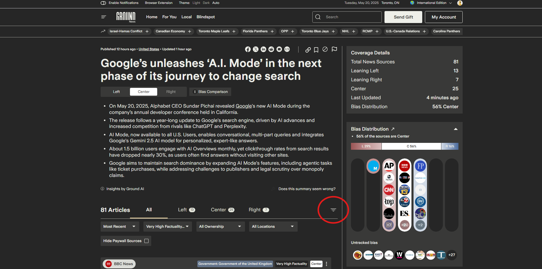Viewport: 542px width, 269px height.
Task: Go to Home in navigation
Action: point(152,17)
